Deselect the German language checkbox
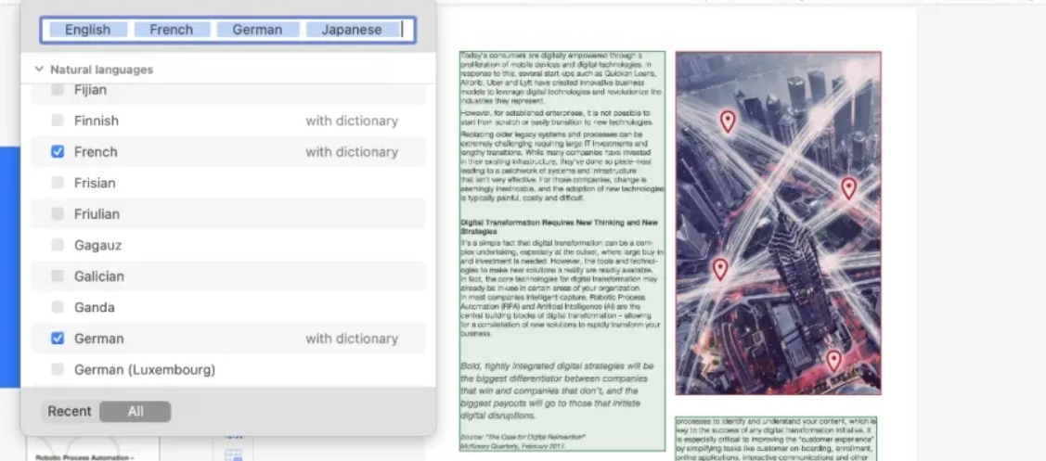The image size is (1046, 461). pyautogui.click(x=58, y=339)
